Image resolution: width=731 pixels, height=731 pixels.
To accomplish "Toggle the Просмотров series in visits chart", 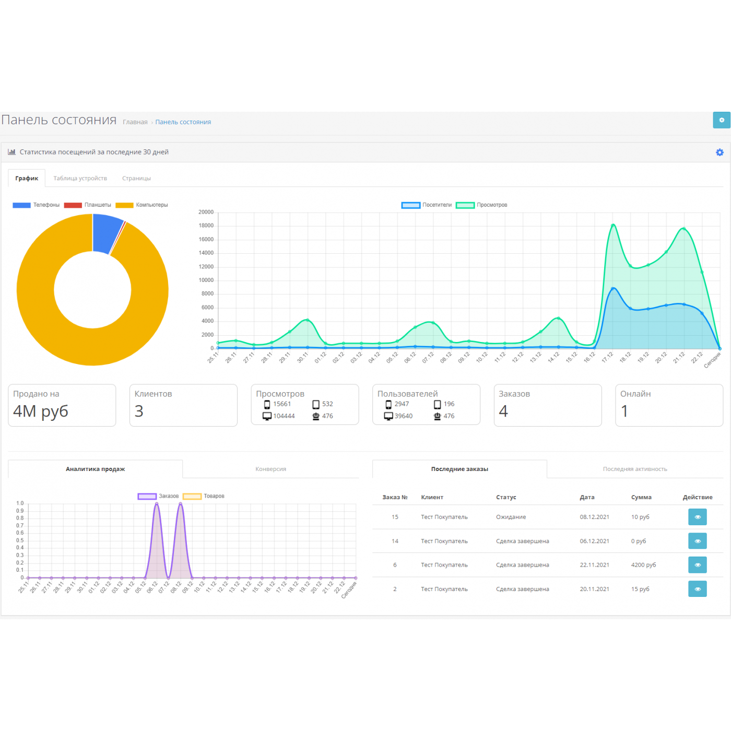I will tap(481, 205).
